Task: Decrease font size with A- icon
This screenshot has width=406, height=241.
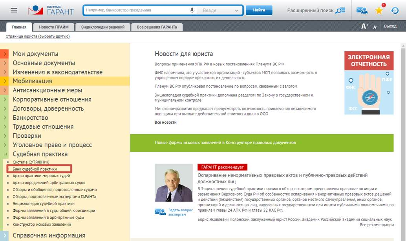Action: point(375,27)
